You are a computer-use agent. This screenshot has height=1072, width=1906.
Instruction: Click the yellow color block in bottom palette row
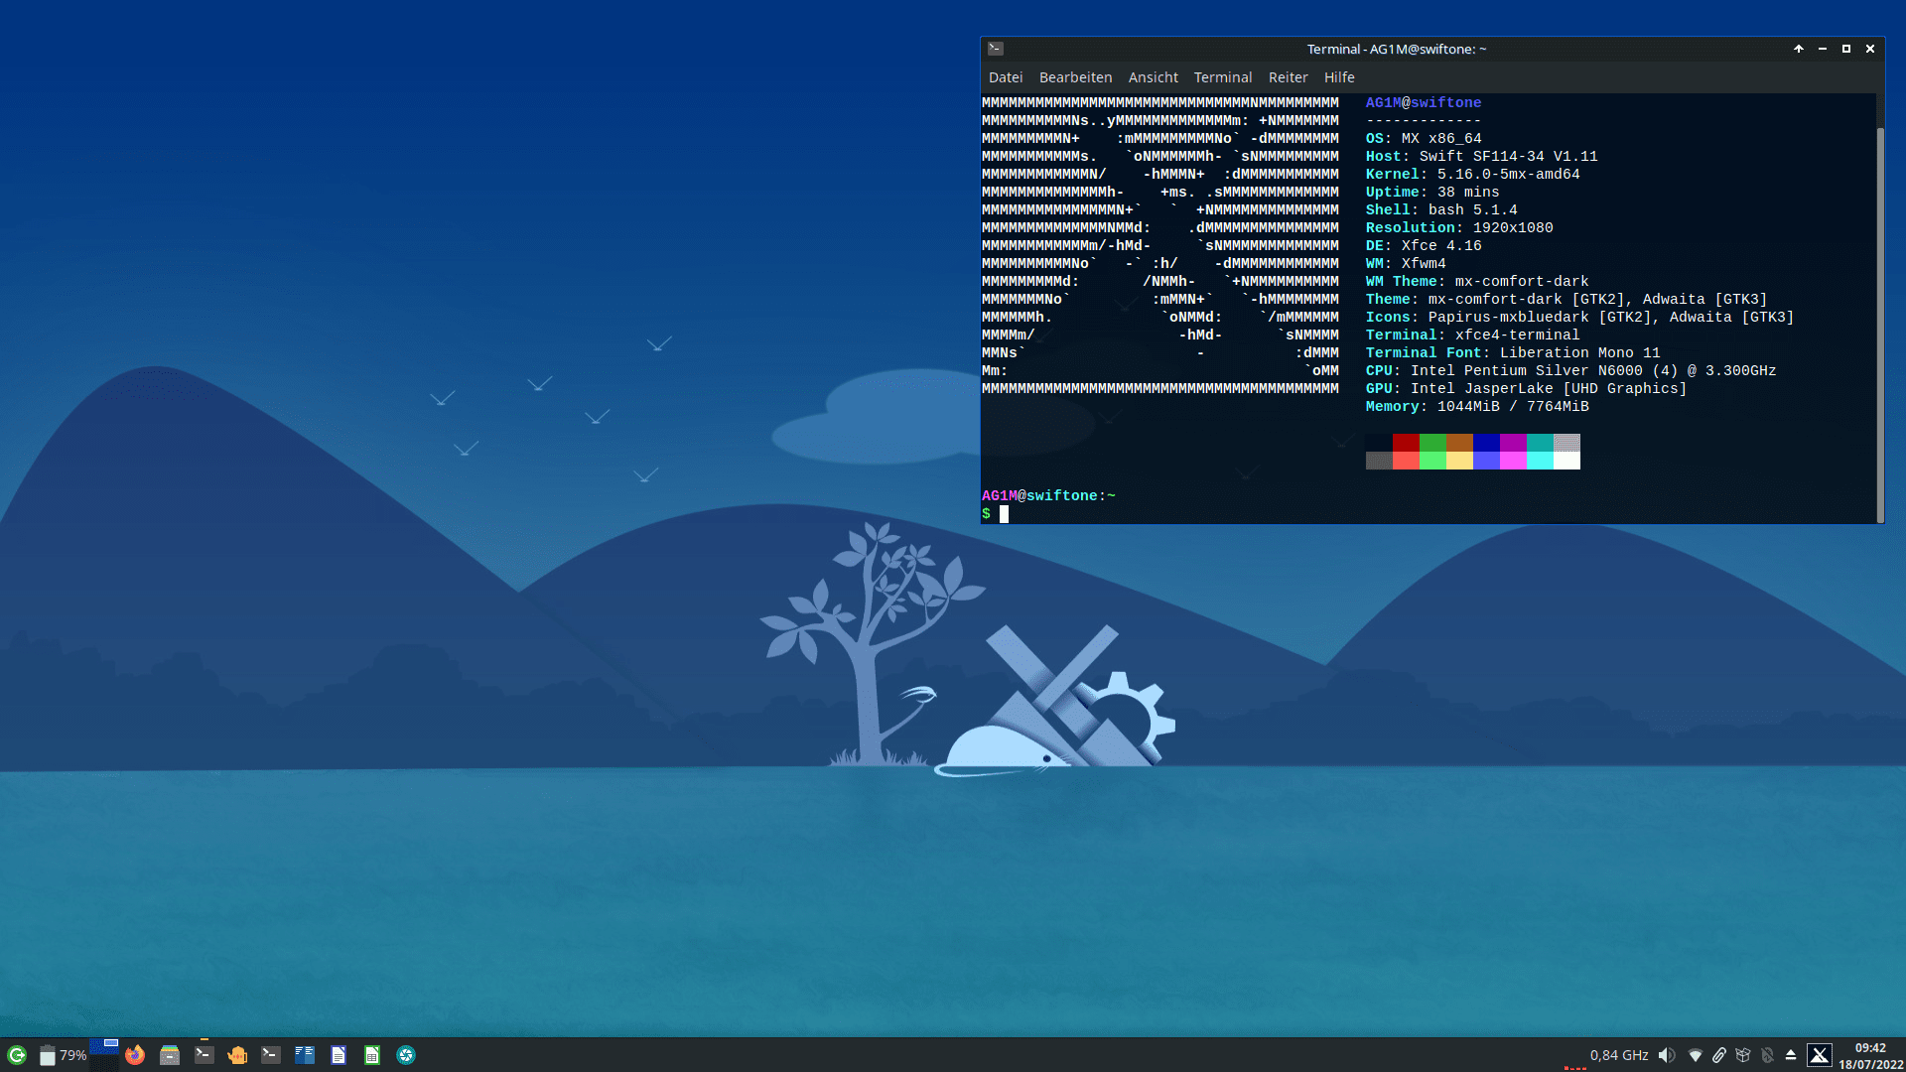click(1459, 461)
